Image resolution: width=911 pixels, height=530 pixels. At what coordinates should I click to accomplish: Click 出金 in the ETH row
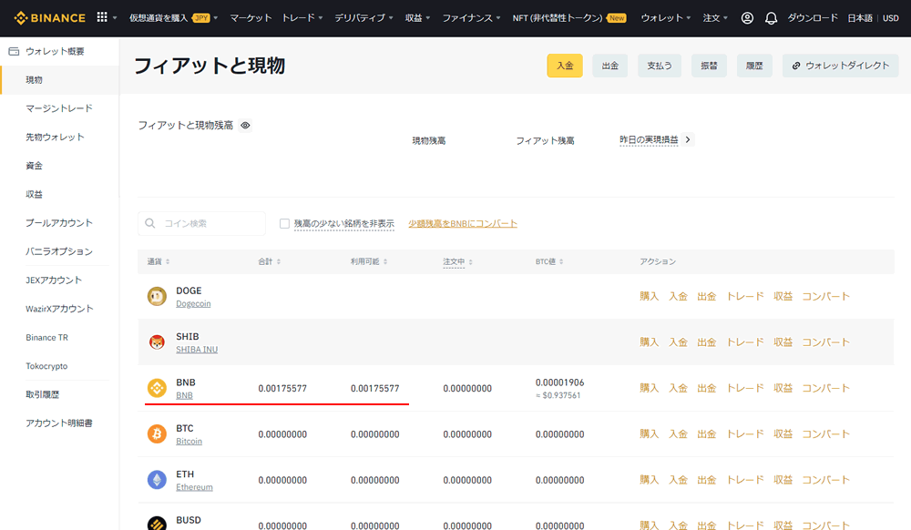pos(707,480)
